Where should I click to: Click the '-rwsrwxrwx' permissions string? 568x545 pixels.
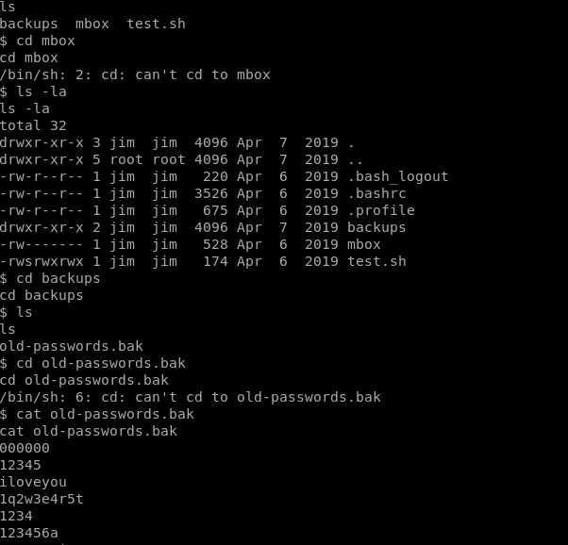click(42, 261)
